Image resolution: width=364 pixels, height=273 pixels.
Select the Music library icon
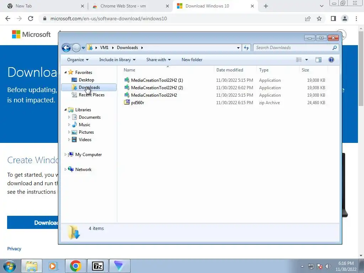pyautogui.click(x=74, y=124)
